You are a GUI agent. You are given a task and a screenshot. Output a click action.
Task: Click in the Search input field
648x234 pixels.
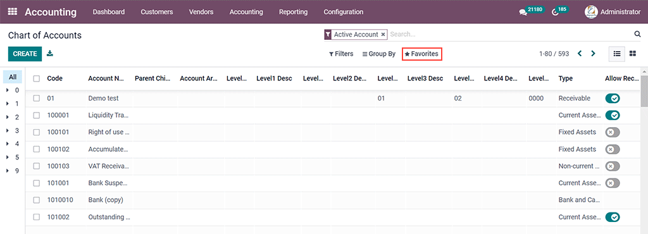tap(510, 35)
